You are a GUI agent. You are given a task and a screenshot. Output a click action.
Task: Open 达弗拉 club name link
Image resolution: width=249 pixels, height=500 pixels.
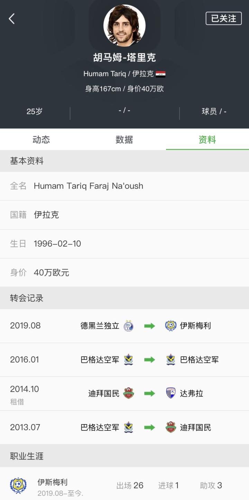click(x=192, y=394)
